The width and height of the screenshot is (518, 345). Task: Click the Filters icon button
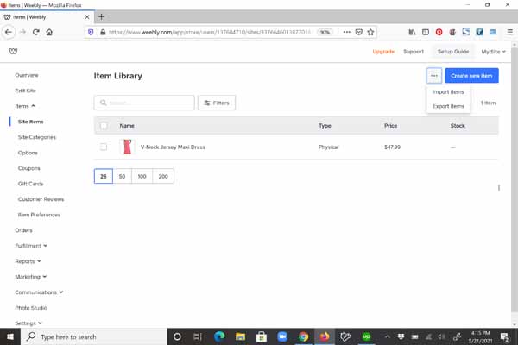click(x=217, y=103)
